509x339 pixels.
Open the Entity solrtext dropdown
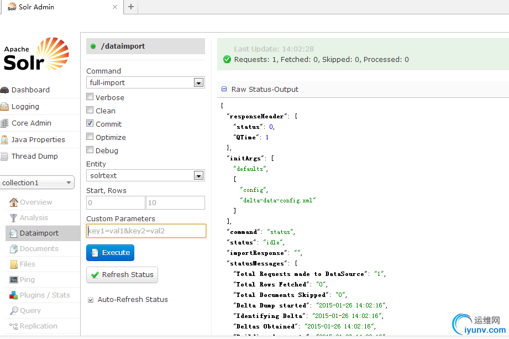[145, 175]
